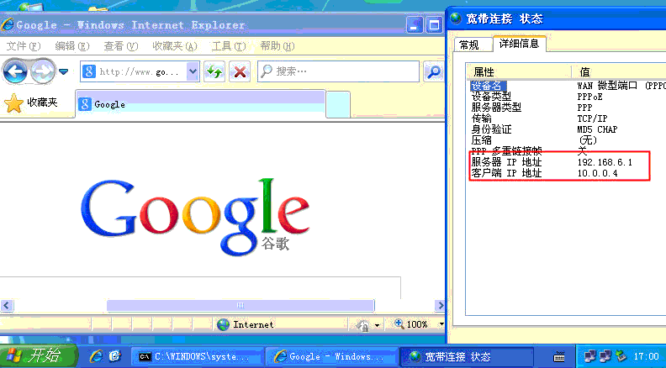Expand the address bar dropdown arrow
The width and height of the screenshot is (666, 368).
193,71
